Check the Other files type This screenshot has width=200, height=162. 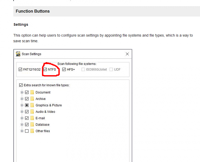pyautogui.click(x=27, y=131)
